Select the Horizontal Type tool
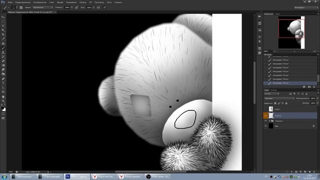This screenshot has width=320, height=180. pos(3,83)
